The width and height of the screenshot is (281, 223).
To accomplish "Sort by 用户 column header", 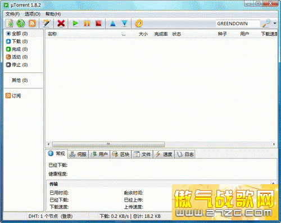I will click(244, 34).
